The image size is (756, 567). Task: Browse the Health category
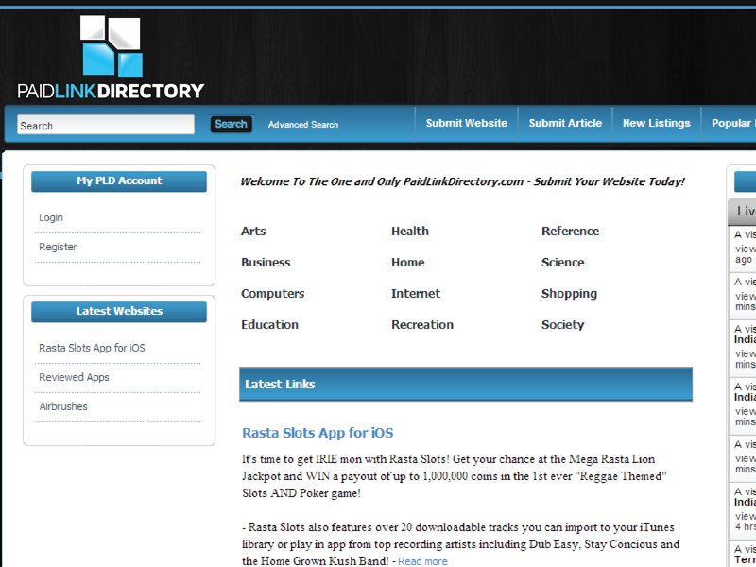(x=410, y=231)
